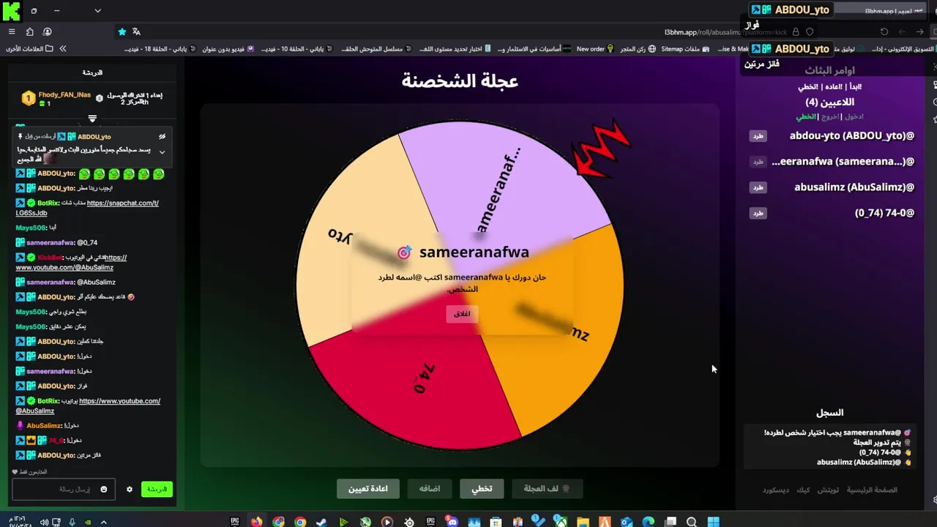
Task: Open Microsoft Edge from the taskbar
Action: coord(649,521)
